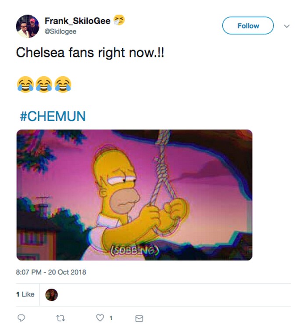Expand the tweet options chevron menu
Viewport: 307px width, 336px height.
point(287,26)
